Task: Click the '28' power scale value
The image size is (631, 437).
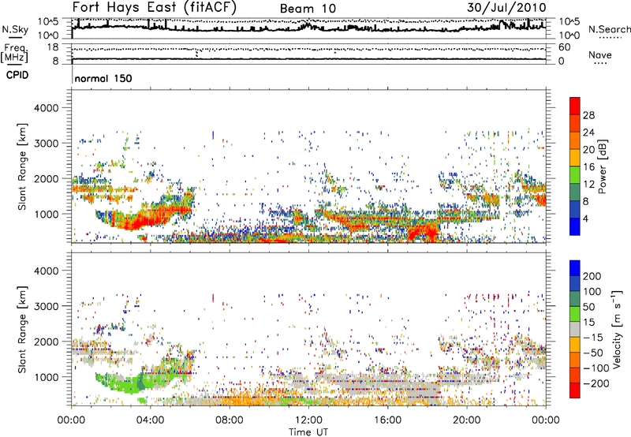Action: [588, 115]
